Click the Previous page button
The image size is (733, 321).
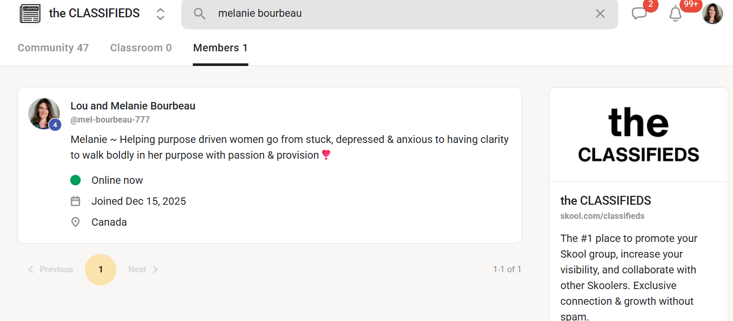click(51, 269)
